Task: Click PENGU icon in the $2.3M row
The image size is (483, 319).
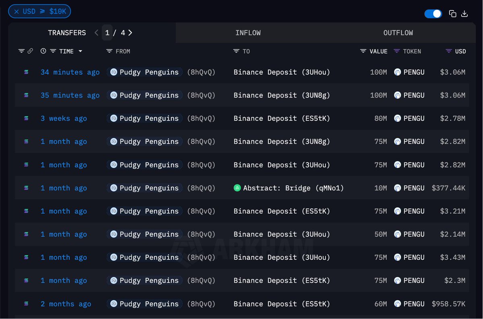Action: [397, 280]
